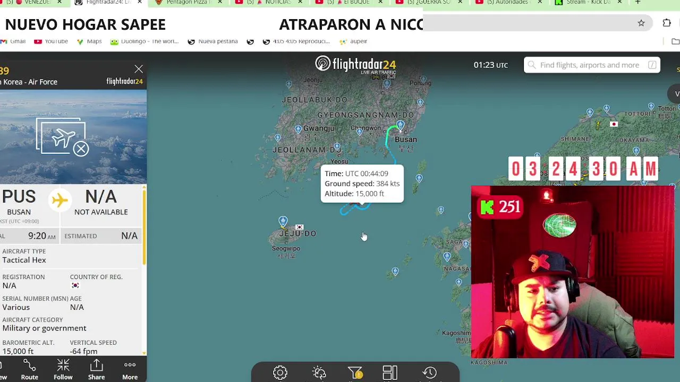Viewport: 680px width, 382px height.
Task: Click the missing aircraft photo placeholder
Action: 63,136
